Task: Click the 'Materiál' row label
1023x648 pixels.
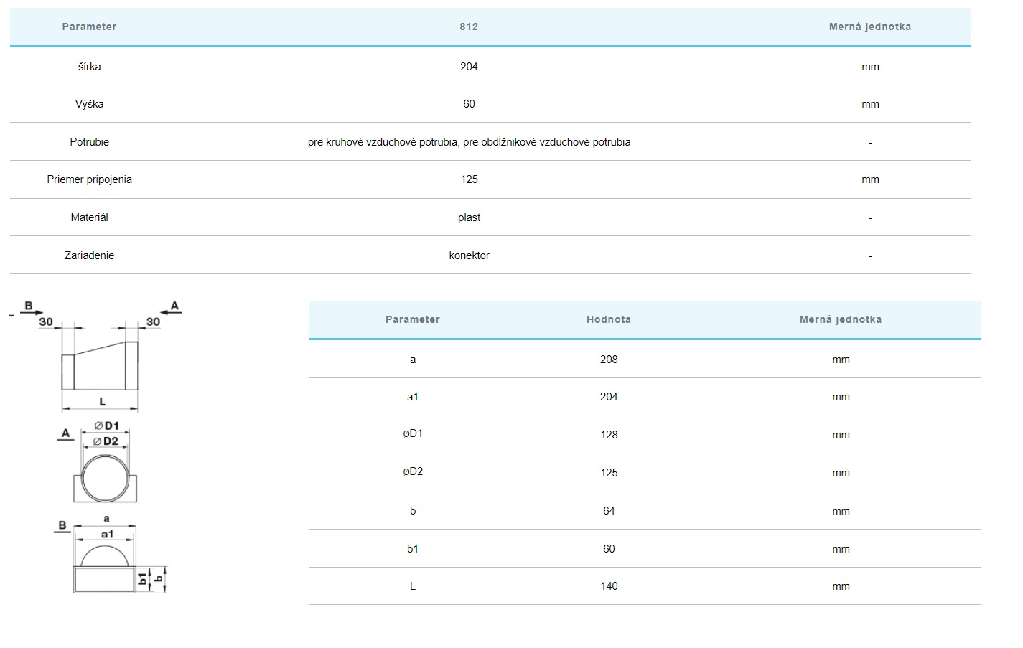Action: click(89, 217)
